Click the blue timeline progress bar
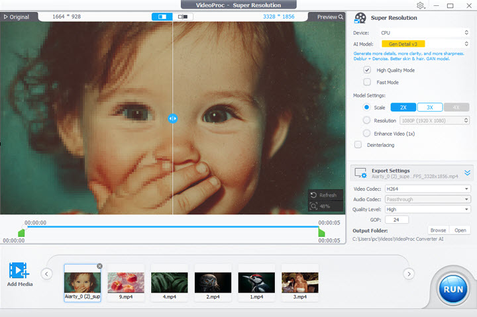Screen dimensions: 477x317 pos(172,227)
